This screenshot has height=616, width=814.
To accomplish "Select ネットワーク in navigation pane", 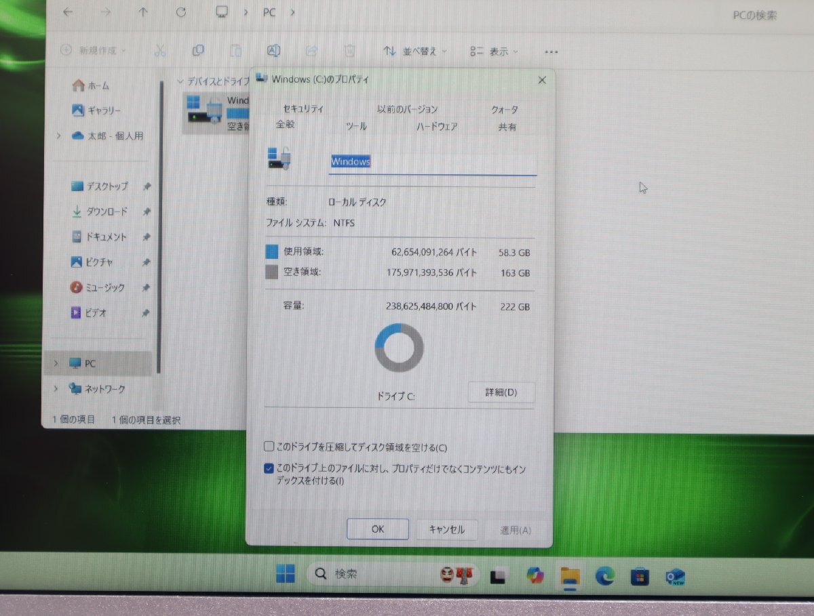I will point(97,389).
